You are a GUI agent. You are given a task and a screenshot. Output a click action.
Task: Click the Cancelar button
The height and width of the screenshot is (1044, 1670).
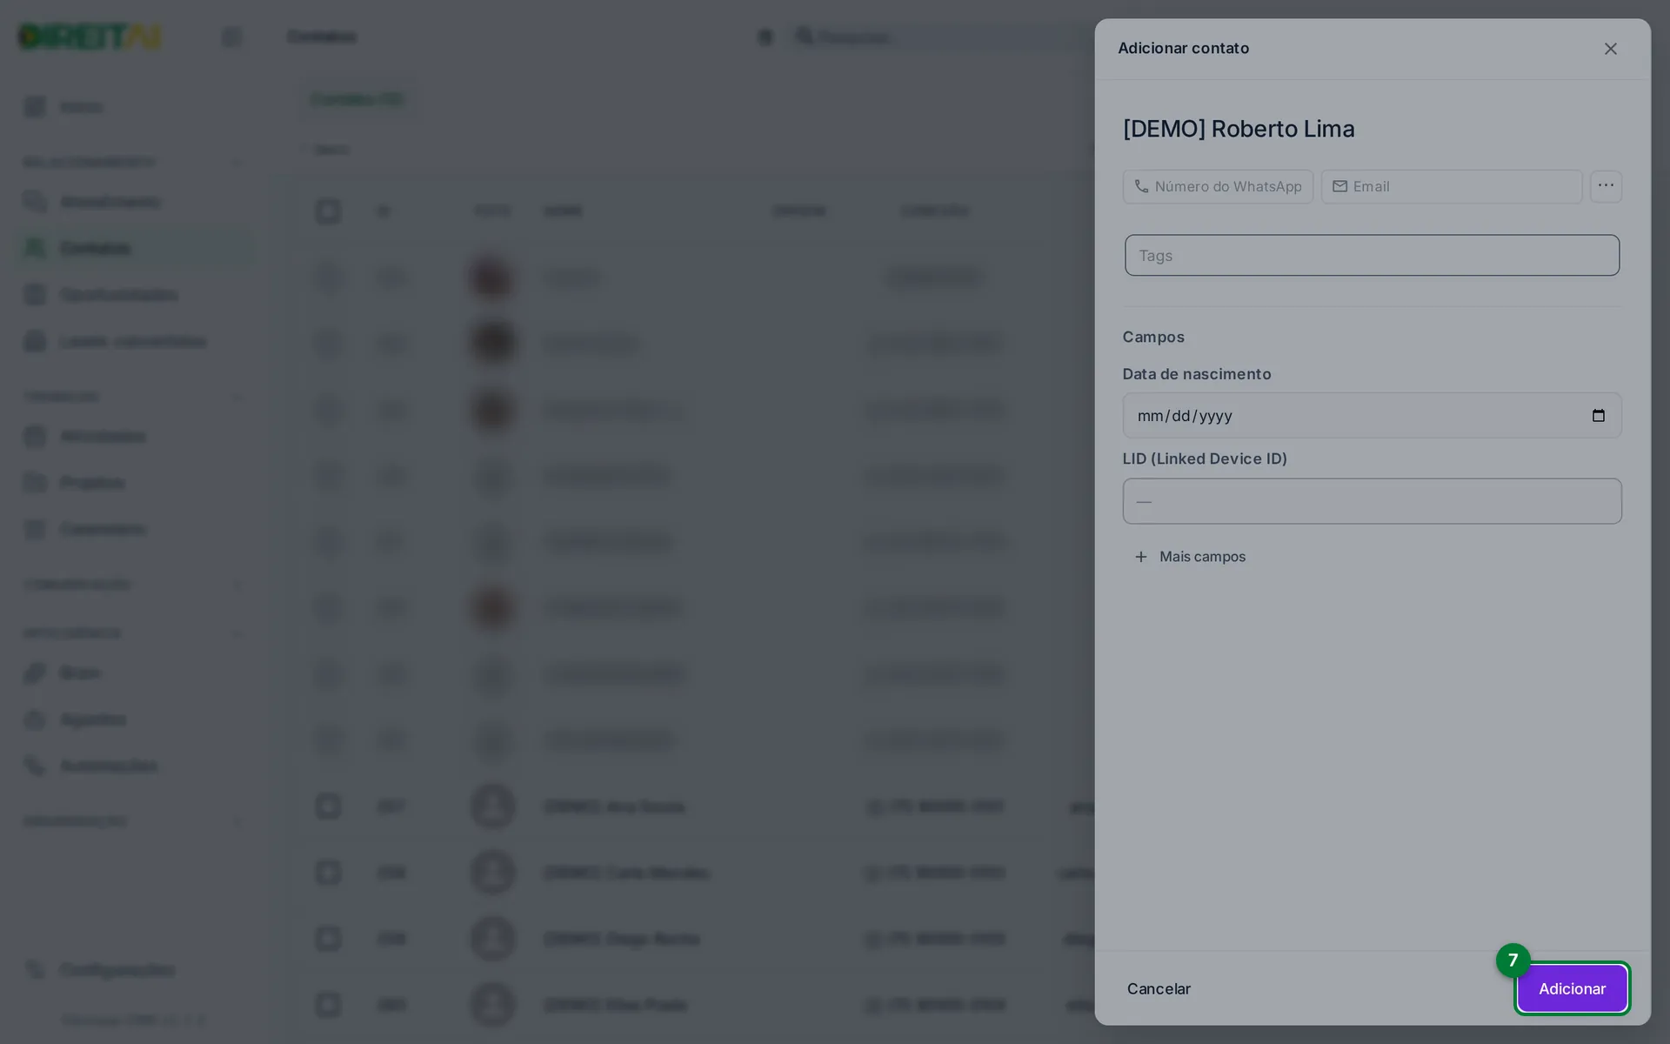pos(1159,989)
